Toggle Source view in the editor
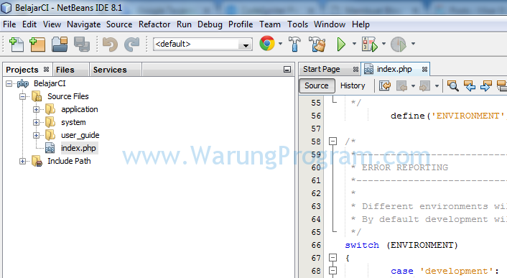The height and width of the screenshot is (278, 507). click(x=317, y=85)
